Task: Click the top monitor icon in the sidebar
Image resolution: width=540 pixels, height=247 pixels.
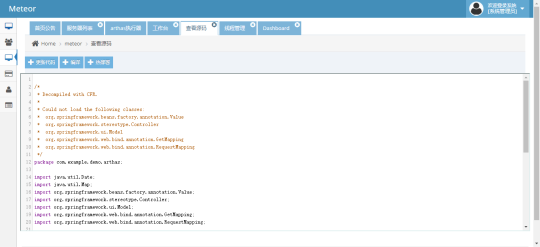Action: pyautogui.click(x=8, y=26)
